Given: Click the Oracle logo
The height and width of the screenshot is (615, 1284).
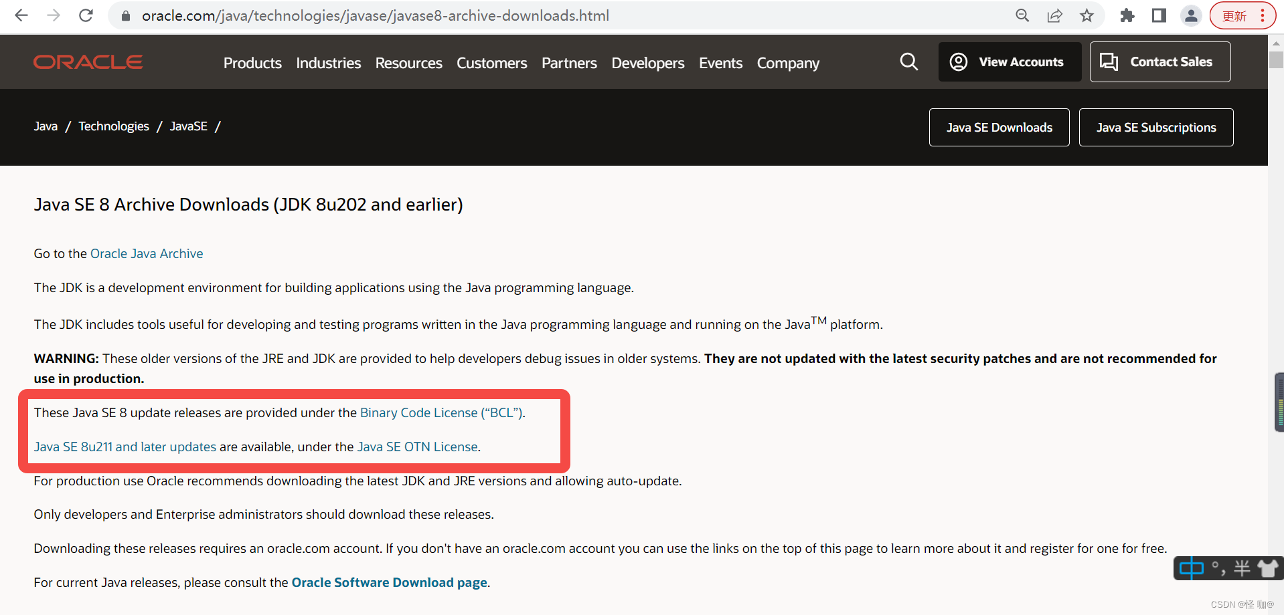Looking at the screenshot, I should [x=88, y=62].
